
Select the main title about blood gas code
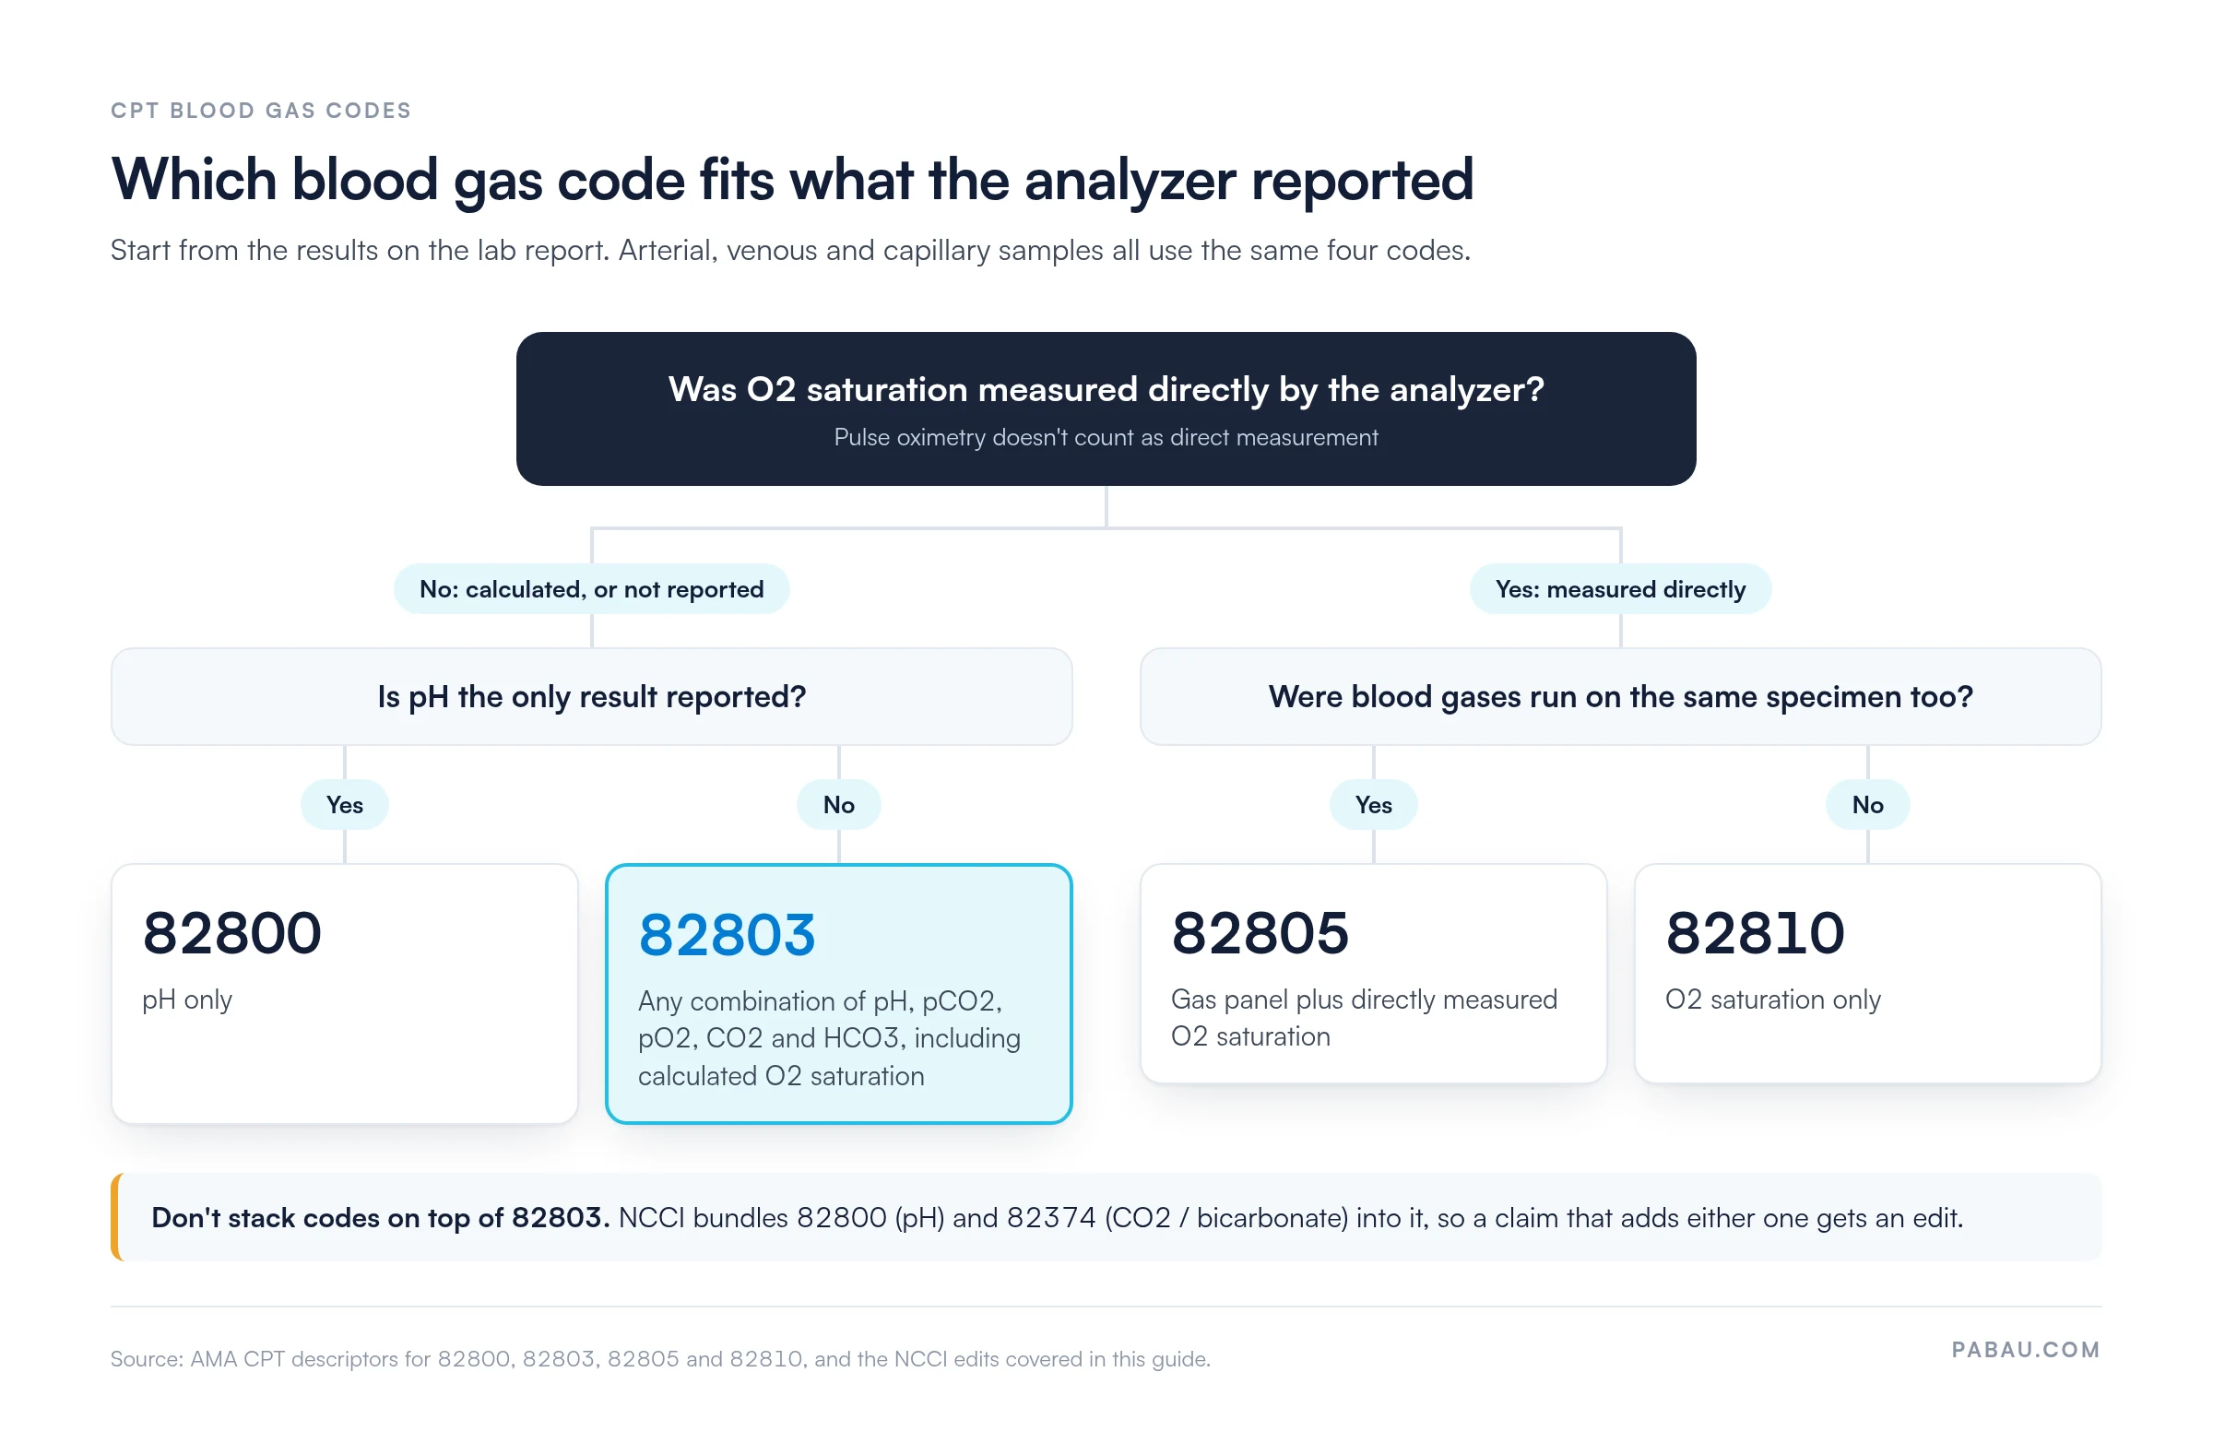coord(792,180)
